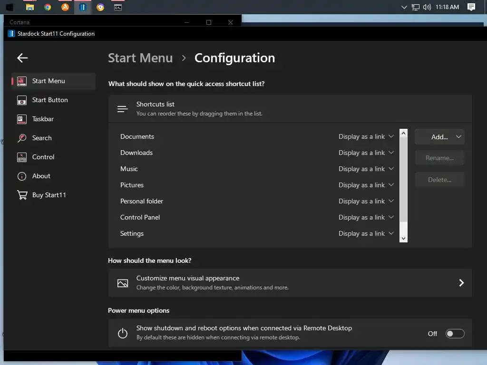Click the shortcuts list scrollbar down arrow
487x365 pixels.
[x=403, y=239]
